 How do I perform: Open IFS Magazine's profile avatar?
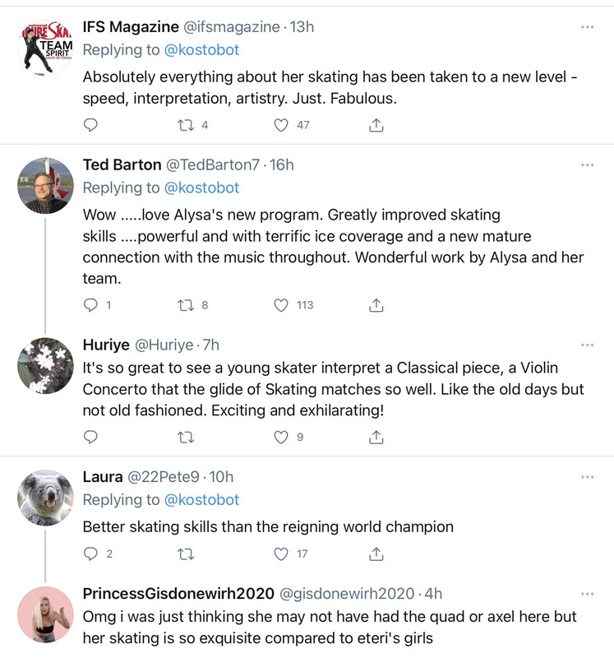[x=45, y=48]
